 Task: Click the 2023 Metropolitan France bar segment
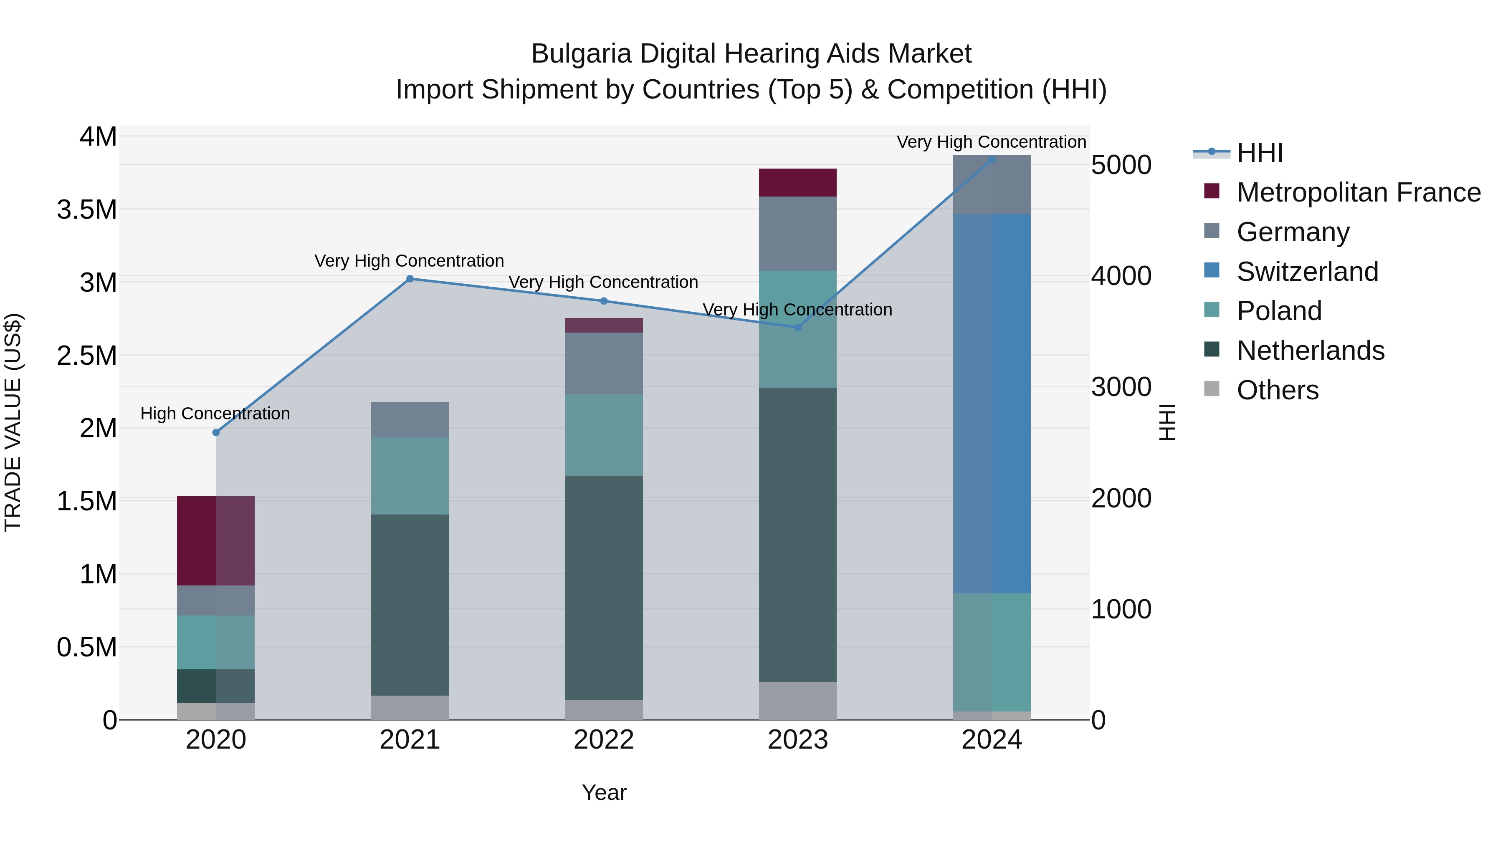tap(797, 182)
